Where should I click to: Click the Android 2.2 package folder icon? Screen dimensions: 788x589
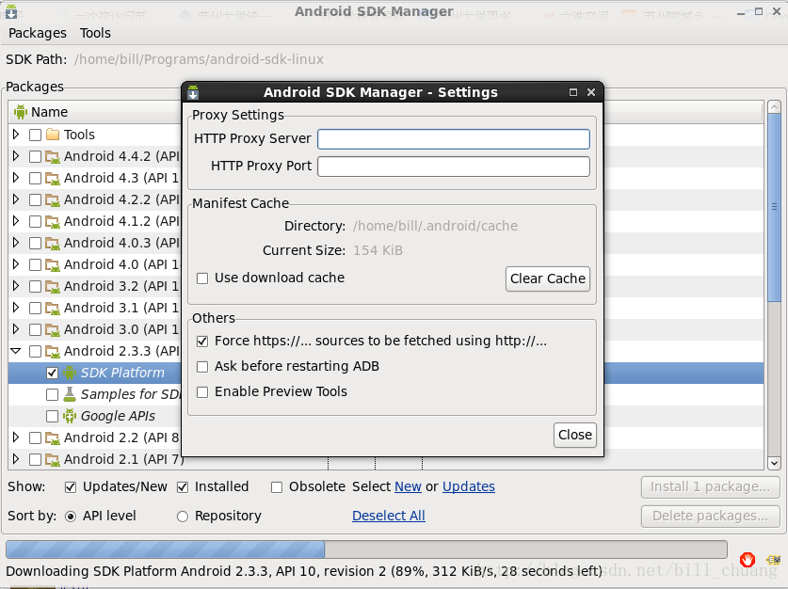[x=53, y=438]
